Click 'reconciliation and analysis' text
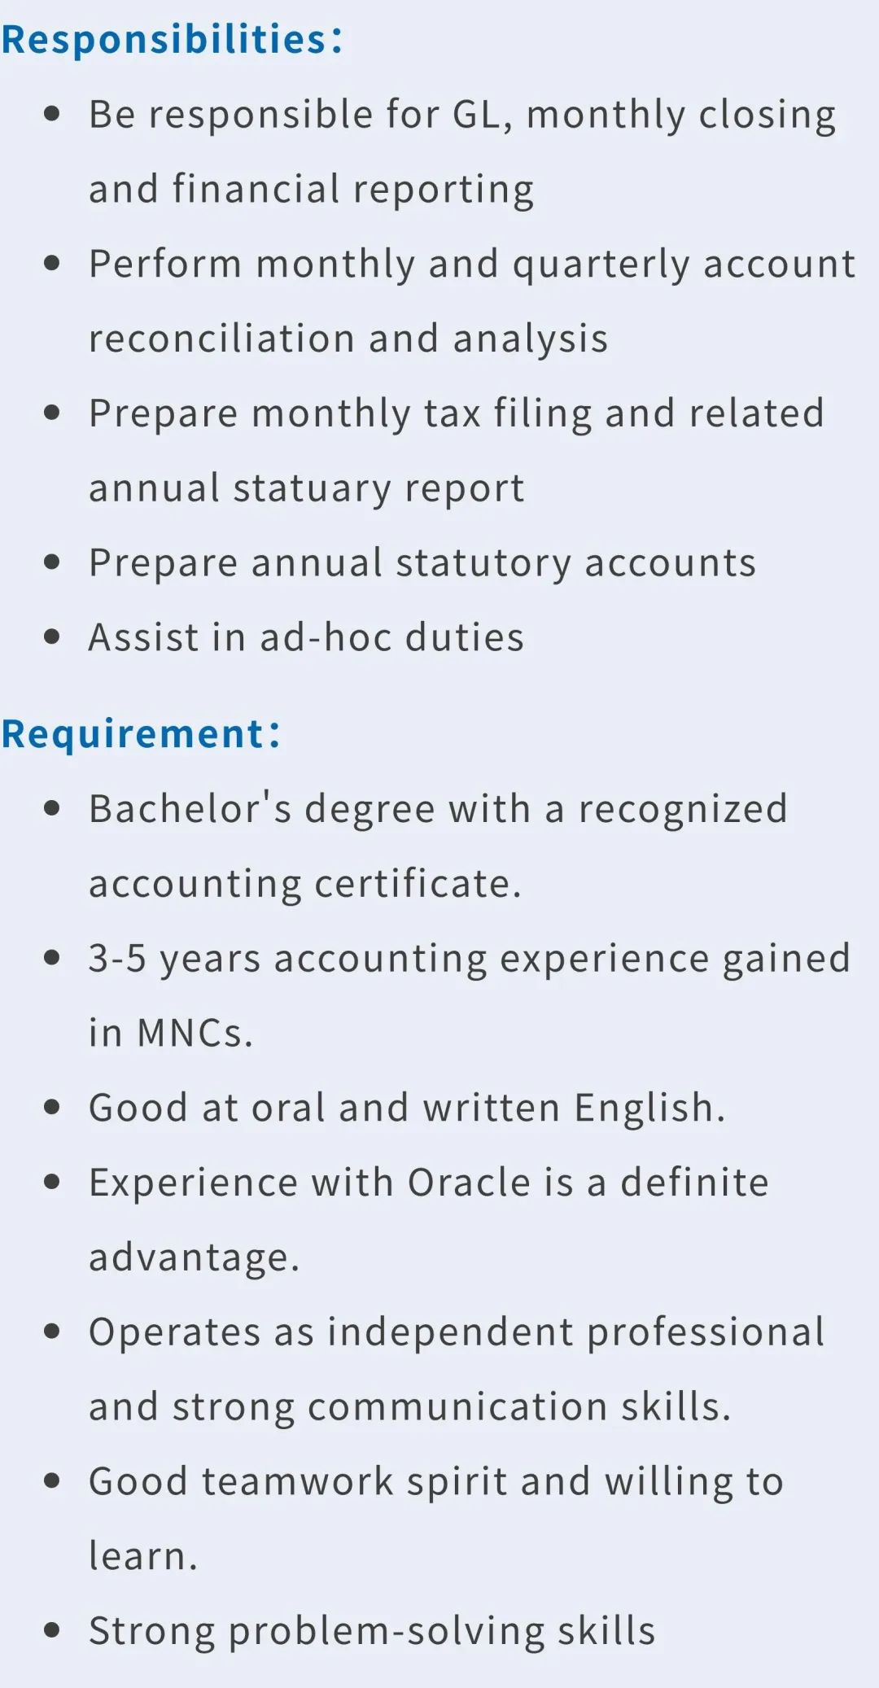This screenshot has height=1688, width=879. [348, 339]
